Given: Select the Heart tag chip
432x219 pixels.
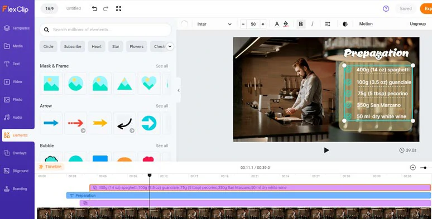Looking at the screenshot, I should [x=97, y=46].
